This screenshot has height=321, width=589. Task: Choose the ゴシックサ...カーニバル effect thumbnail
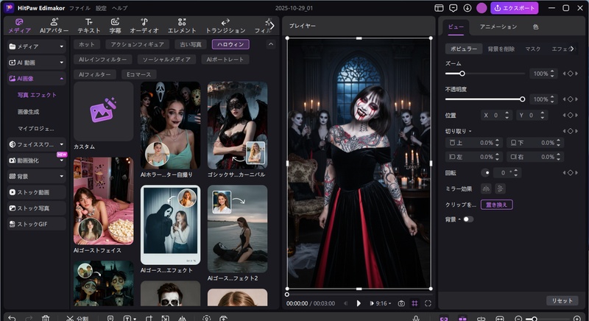(x=237, y=125)
